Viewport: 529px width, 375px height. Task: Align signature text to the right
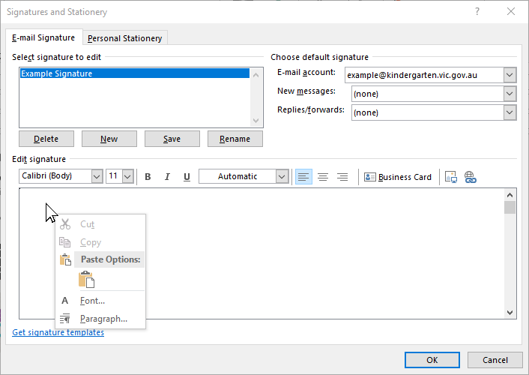click(342, 177)
